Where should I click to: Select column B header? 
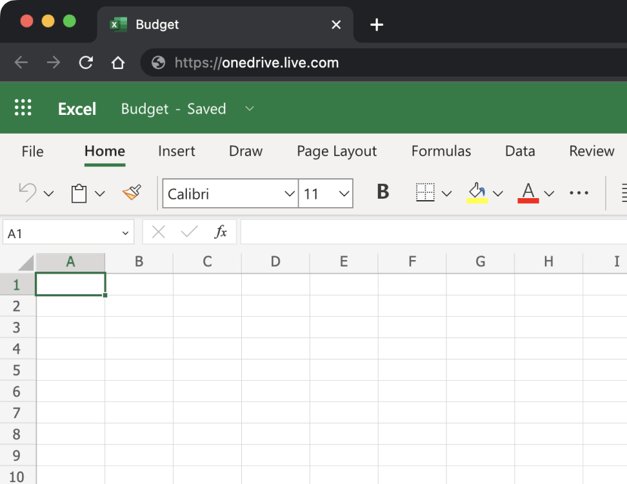coord(139,262)
